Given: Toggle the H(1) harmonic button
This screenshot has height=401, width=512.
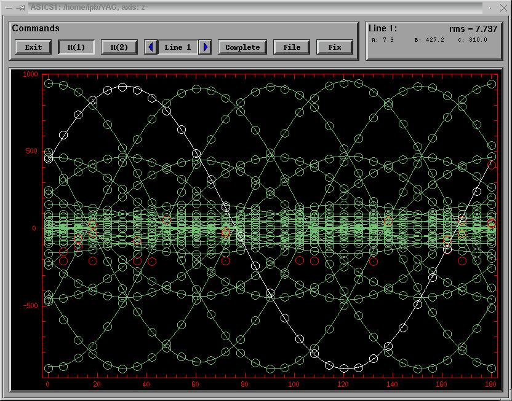Looking at the screenshot, I should pyautogui.click(x=76, y=47).
